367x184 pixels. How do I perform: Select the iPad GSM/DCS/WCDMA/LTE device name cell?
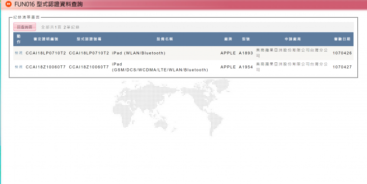click(160, 67)
